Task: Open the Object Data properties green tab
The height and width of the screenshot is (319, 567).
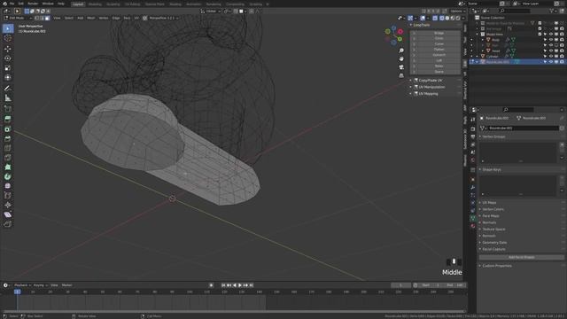Action: click(472, 218)
